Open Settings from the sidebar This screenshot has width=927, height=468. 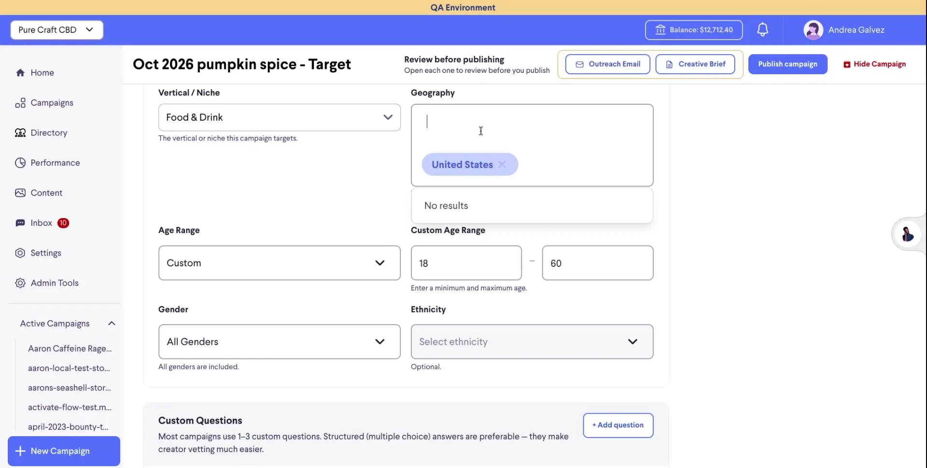(x=46, y=253)
